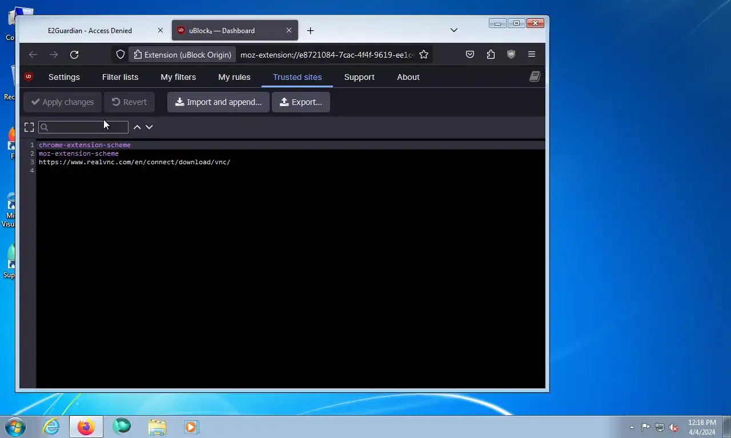The image size is (731, 438).
Task: Click the Firefox taskbar icon
Action: pyautogui.click(x=86, y=427)
